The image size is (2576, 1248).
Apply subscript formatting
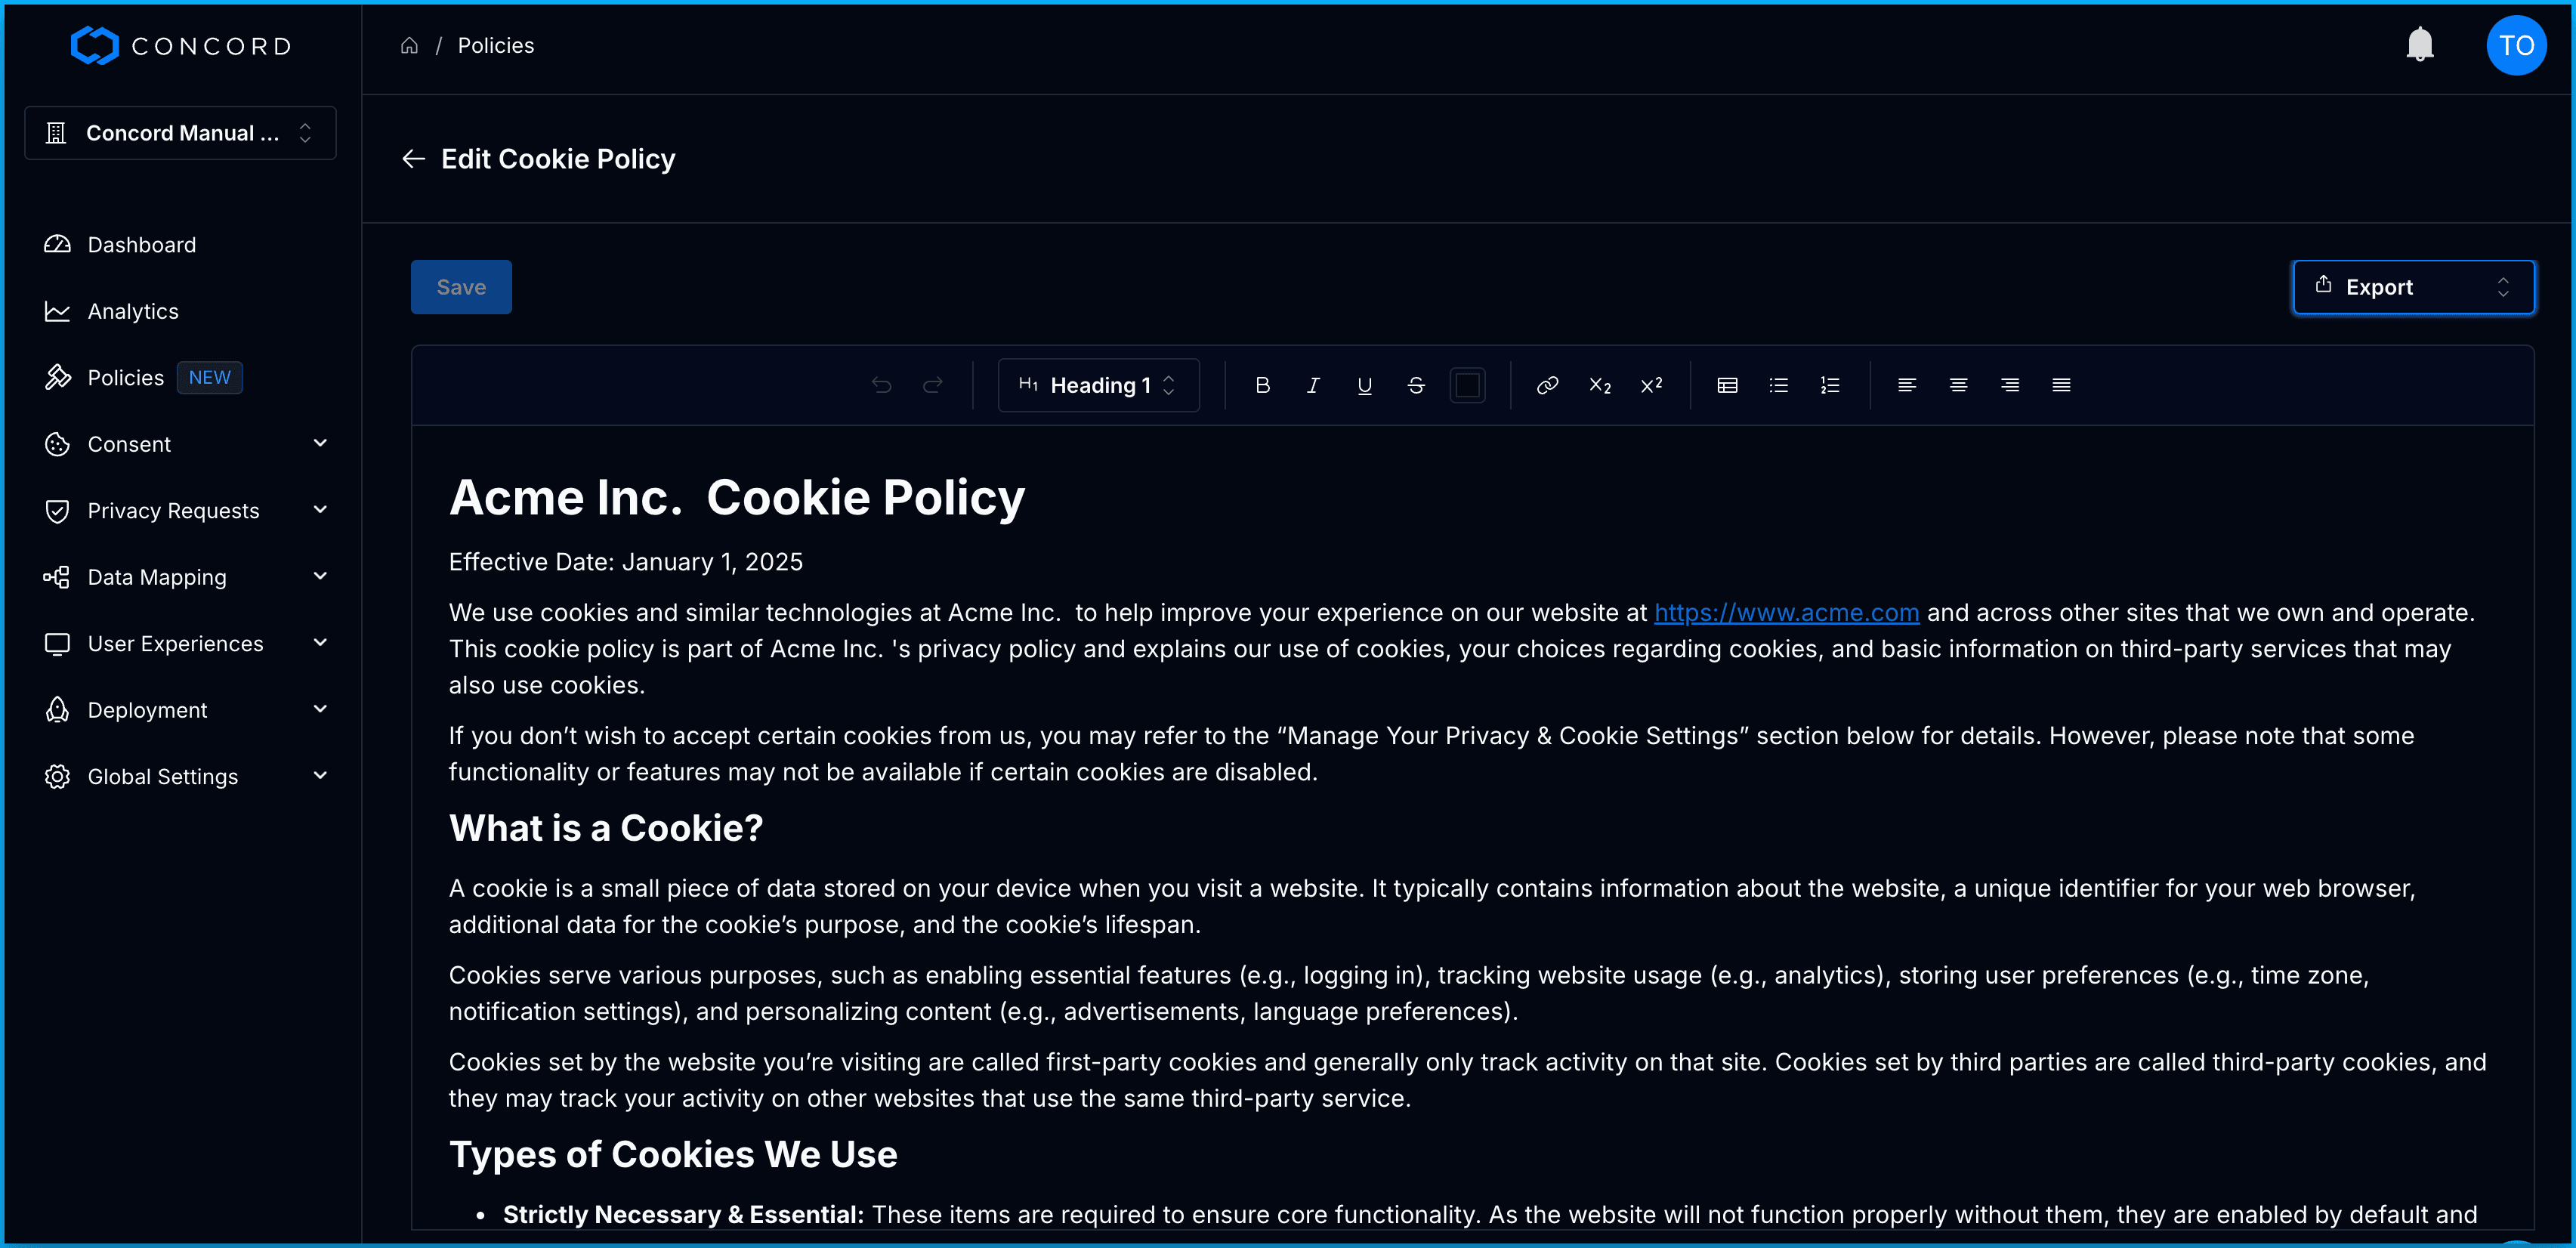(x=1599, y=385)
